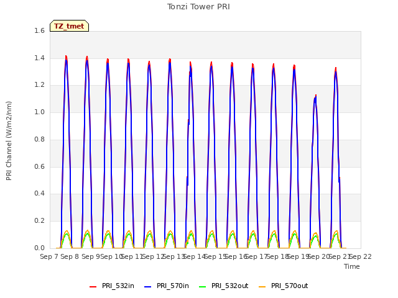Click the orange PRI_570out legend swatch
398x298 pixels.
coord(262,287)
